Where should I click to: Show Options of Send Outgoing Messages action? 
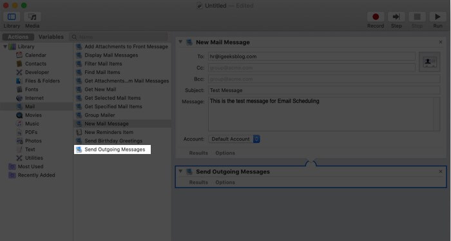click(x=225, y=182)
